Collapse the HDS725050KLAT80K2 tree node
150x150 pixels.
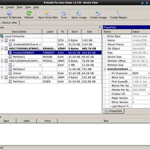[x=2, y=48]
